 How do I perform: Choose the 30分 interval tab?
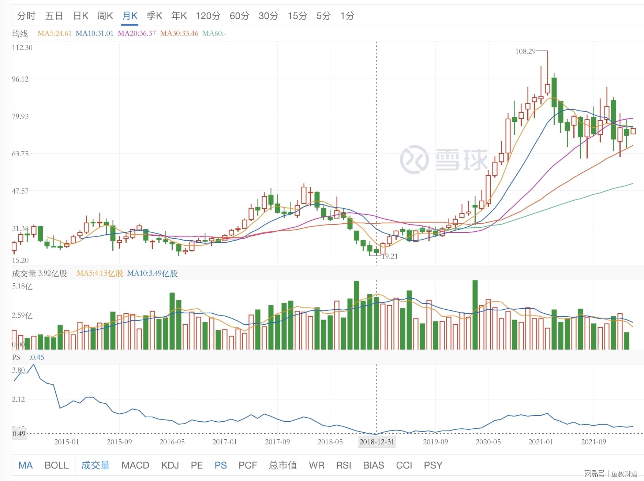click(268, 16)
